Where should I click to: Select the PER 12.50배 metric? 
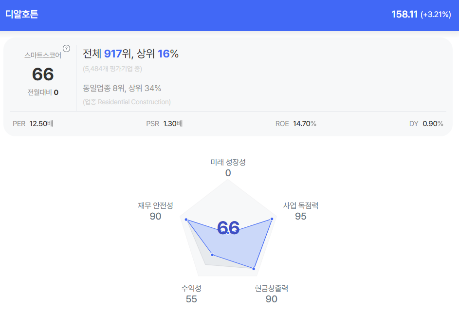pos(33,124)
